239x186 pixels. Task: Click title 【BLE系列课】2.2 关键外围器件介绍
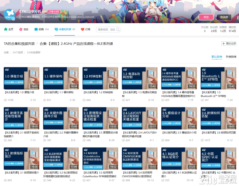point(61,134)
